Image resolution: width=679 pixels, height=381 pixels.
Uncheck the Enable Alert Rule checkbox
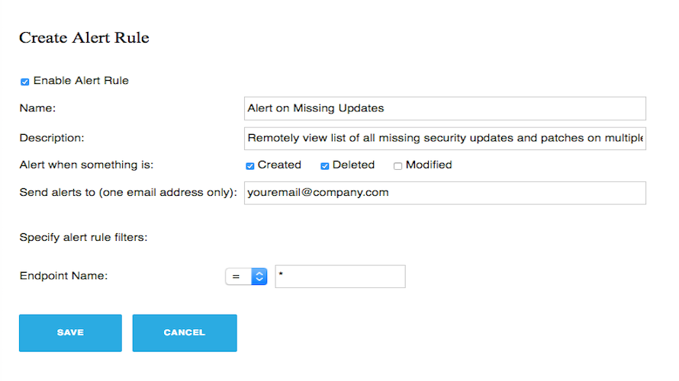25,82
